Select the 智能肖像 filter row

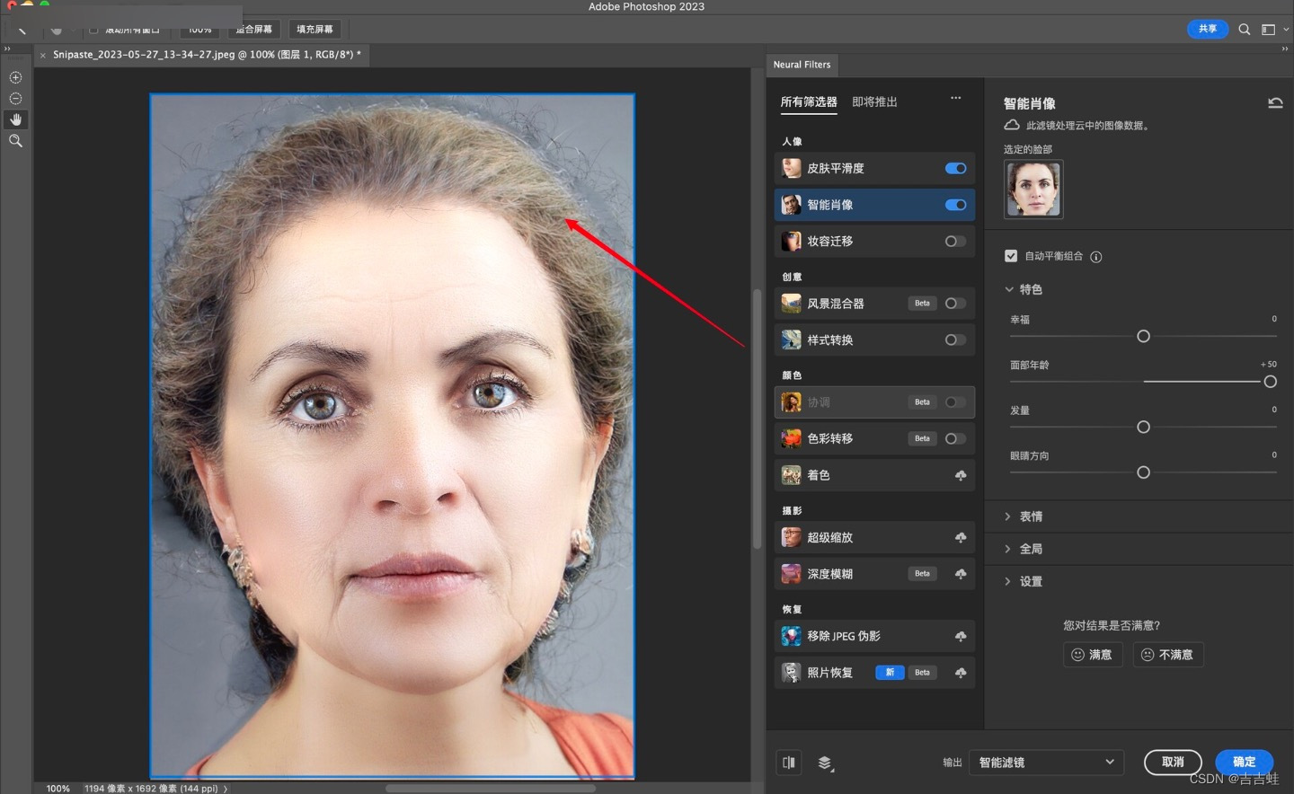click(874, 205)
